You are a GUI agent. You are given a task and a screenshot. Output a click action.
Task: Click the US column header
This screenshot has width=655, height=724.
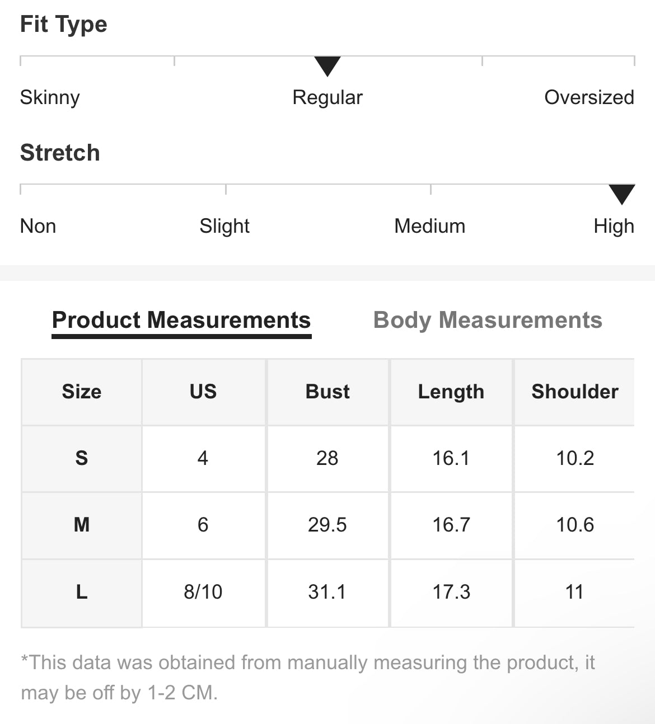click(203, 392)
